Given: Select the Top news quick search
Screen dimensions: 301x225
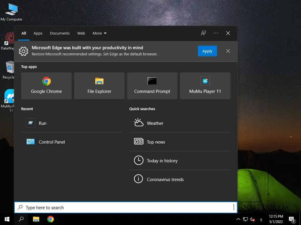Looking at the screenshot, I should point(180,142).
